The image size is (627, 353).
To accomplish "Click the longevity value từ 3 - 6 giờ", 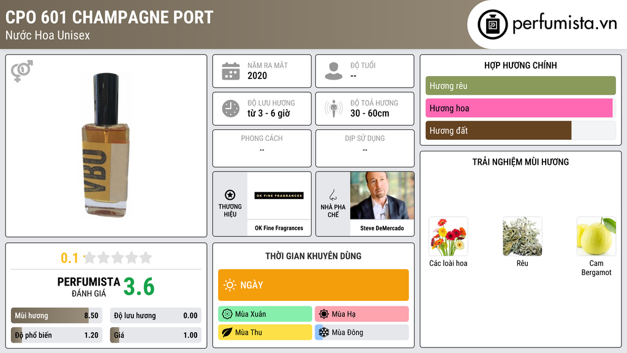I will tap(269, 113).
